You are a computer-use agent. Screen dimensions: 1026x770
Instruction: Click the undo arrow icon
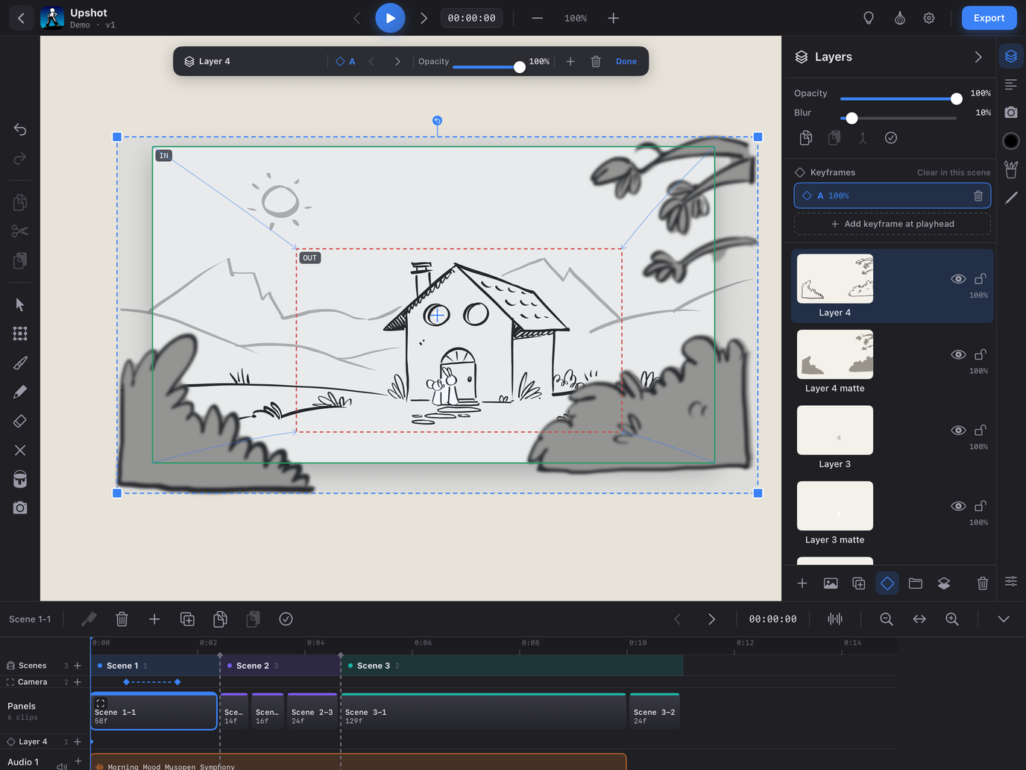20,130
